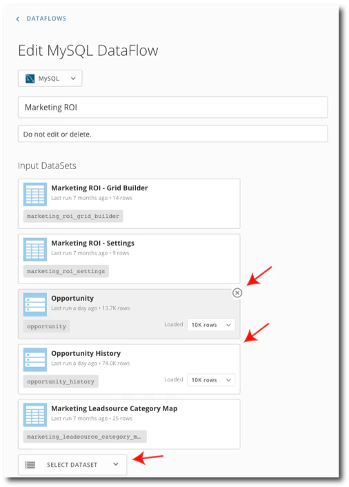Click the opportunity_history table name tag
This screenshot has height=487, width=349.
[x=61, y=381]
